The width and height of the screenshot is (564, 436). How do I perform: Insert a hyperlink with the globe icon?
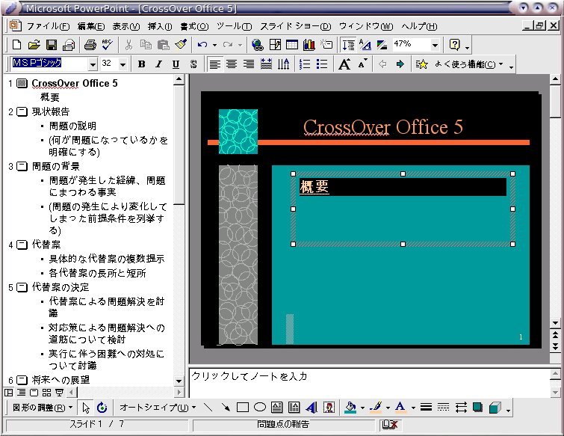pos(258,45)
